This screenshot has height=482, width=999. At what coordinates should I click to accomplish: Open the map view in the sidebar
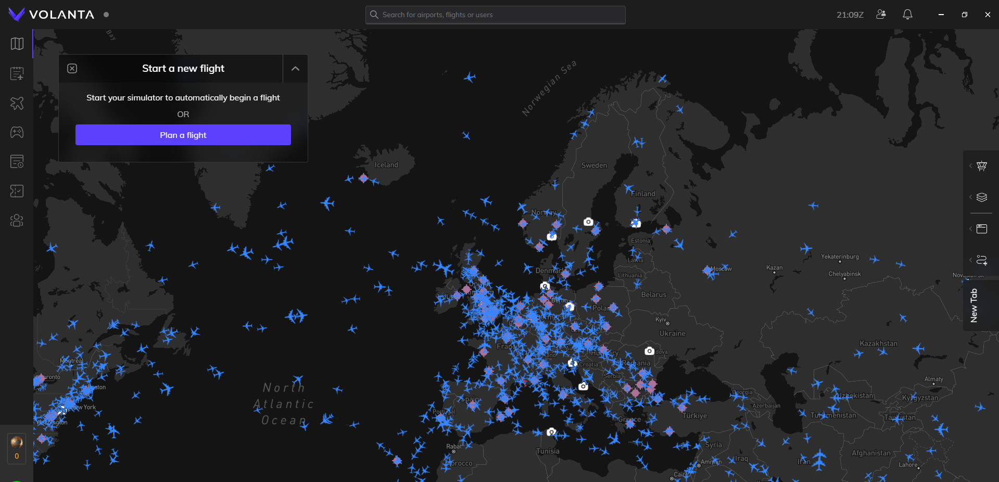[x=17, y=44]
